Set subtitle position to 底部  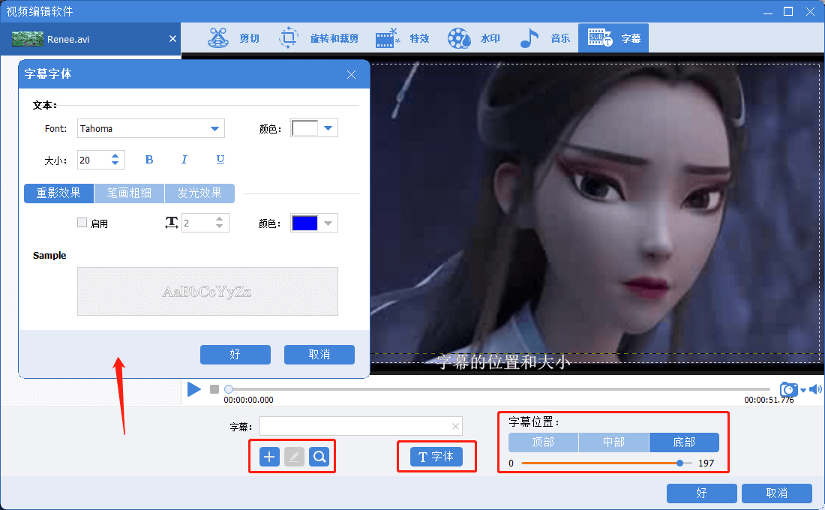point(685,442)
